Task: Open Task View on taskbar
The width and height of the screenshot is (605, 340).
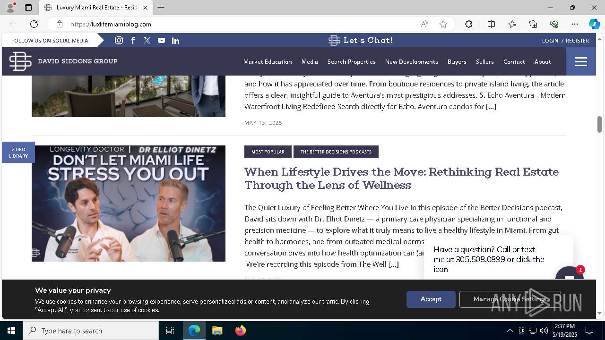Action: (170, 331)
